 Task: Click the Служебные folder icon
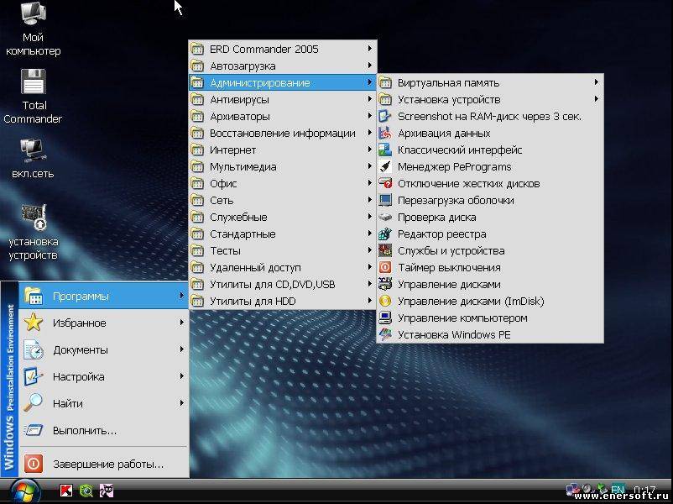[x=197, y=217]
